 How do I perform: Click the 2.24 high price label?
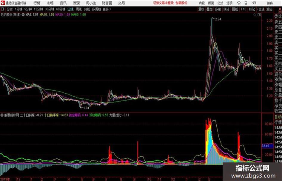(218, 19)
